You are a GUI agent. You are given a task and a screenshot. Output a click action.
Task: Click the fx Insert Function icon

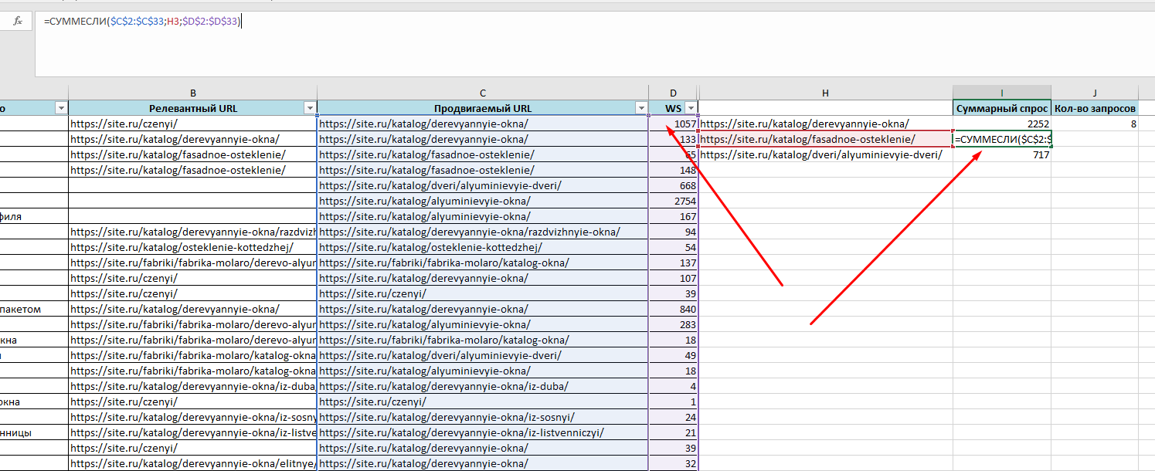coord(18,22)
